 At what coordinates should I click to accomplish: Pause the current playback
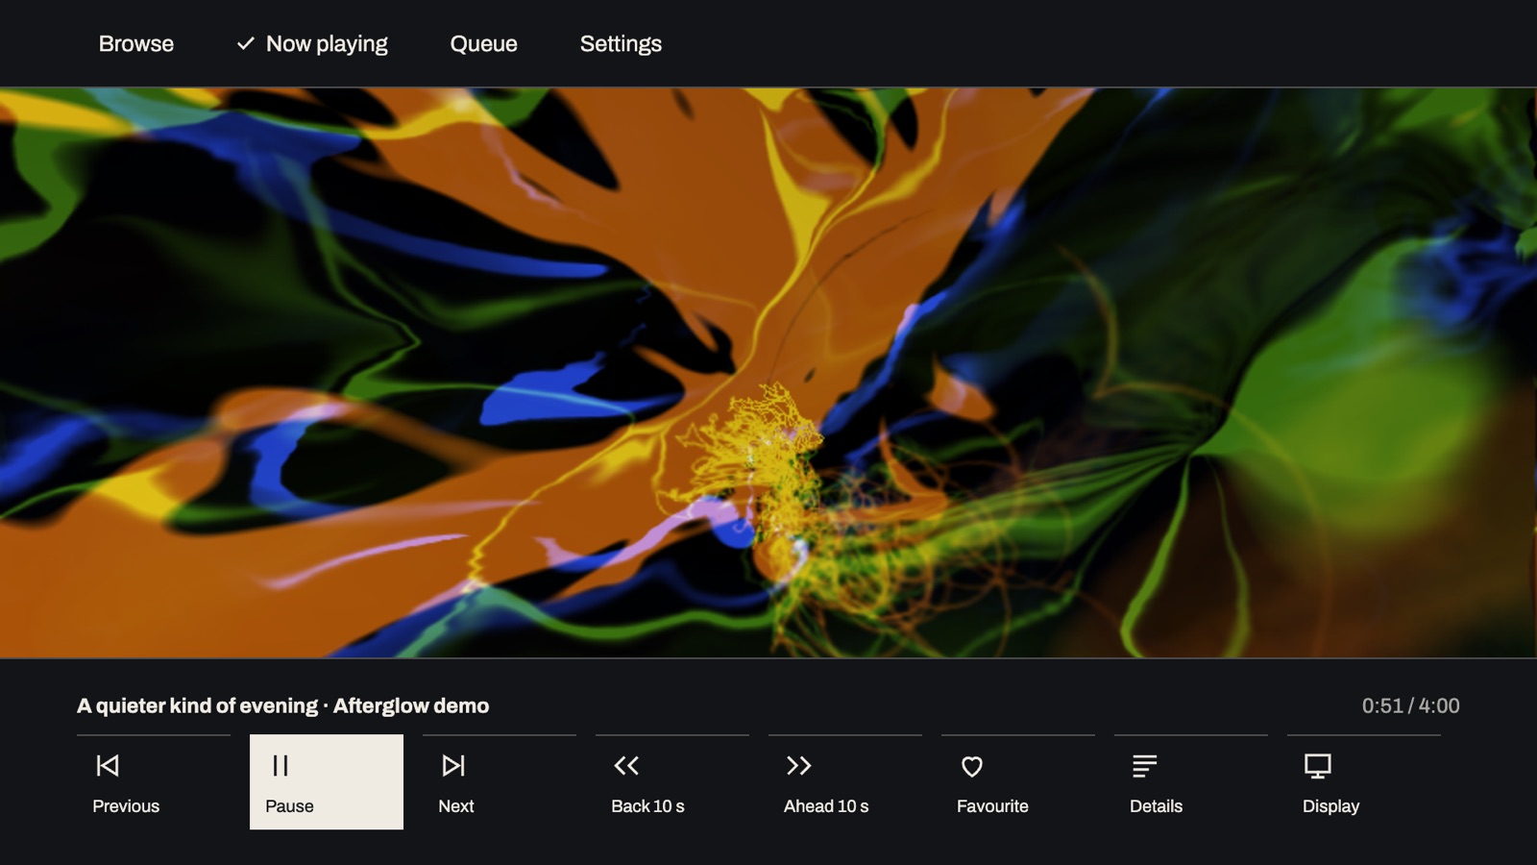(x=327, y=781)
